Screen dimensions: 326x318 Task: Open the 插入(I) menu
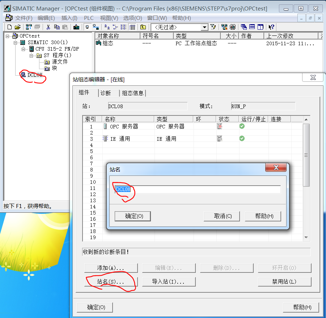point(69,18)
